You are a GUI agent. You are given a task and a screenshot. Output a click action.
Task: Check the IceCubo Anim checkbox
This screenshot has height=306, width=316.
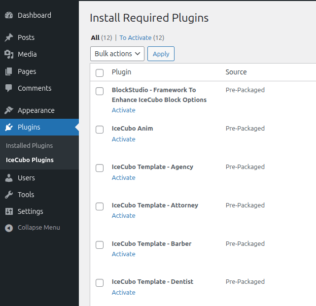(x=100, y=130)
